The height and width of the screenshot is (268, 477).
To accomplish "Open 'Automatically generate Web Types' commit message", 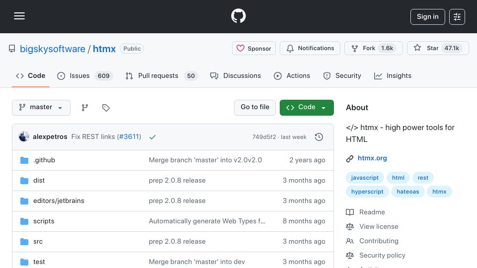I will coord(207,221).
